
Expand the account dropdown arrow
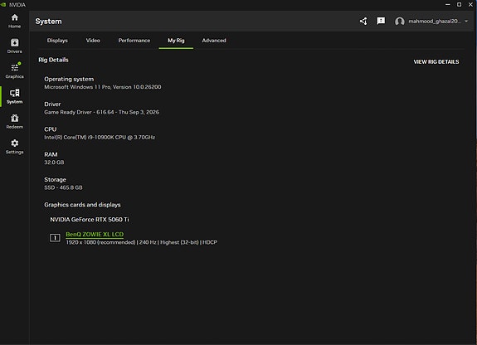[466, 21]
